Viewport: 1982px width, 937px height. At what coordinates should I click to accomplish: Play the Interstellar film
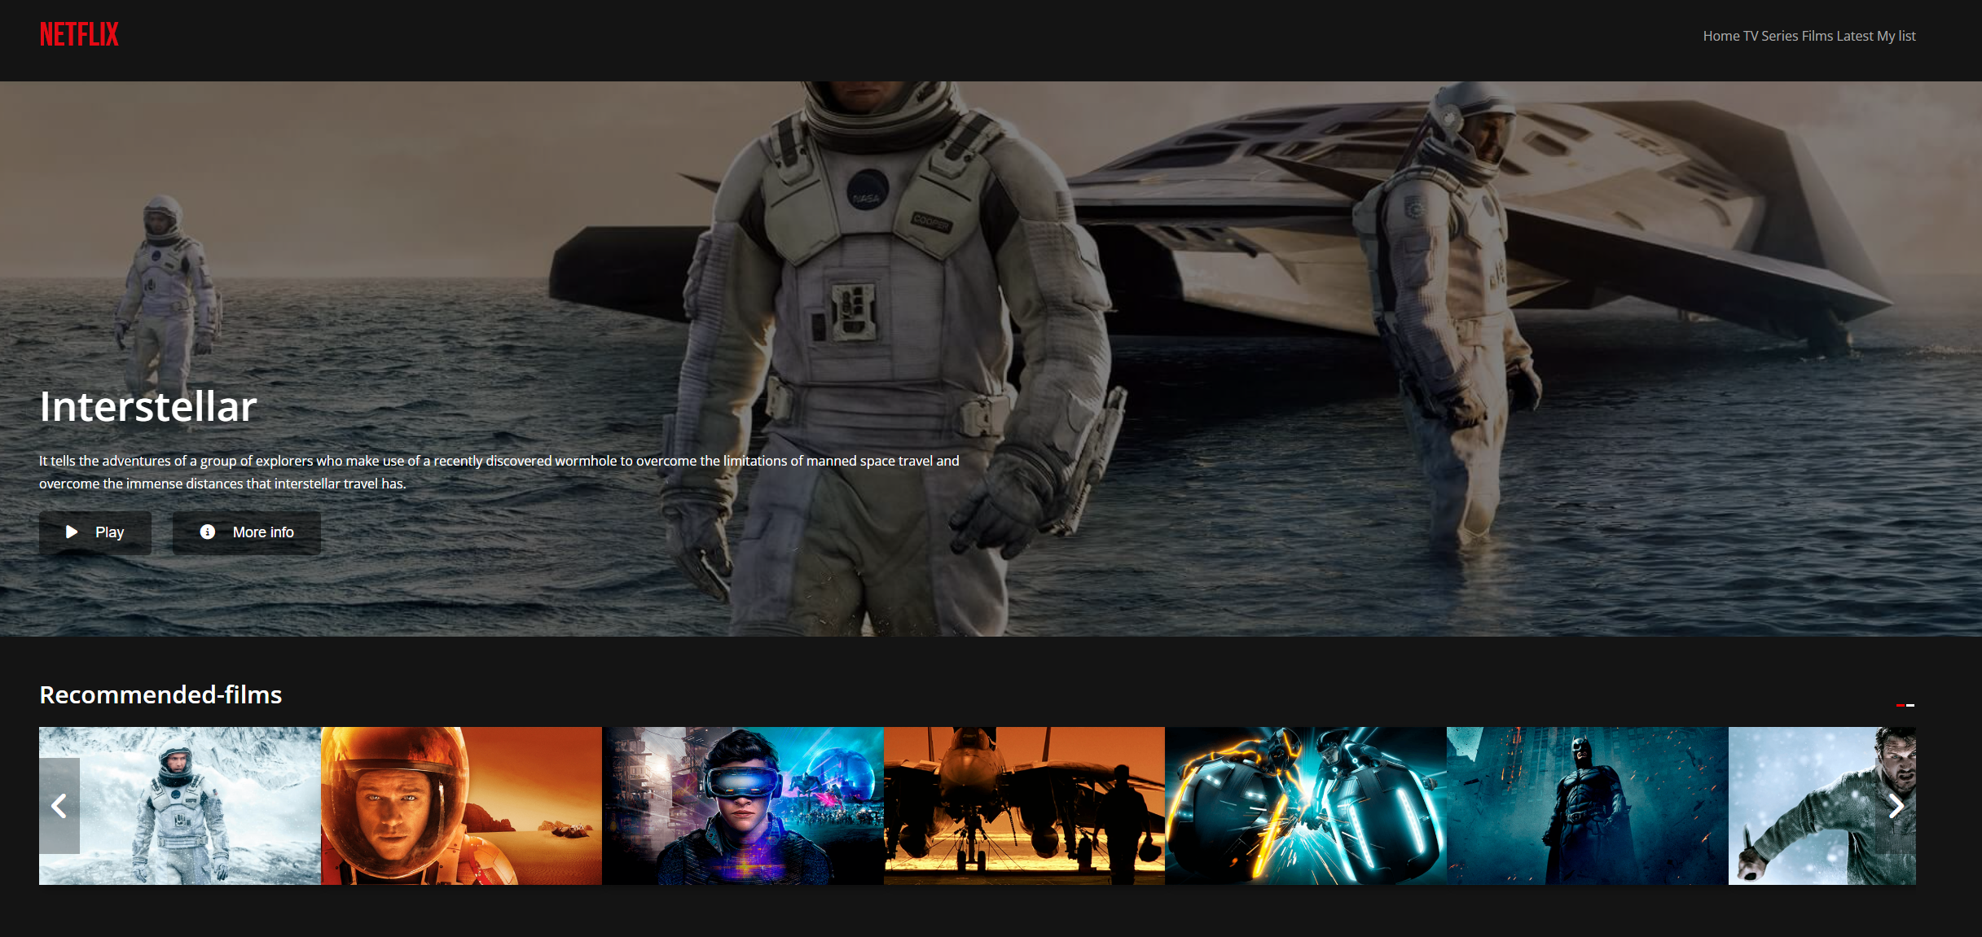95,532
